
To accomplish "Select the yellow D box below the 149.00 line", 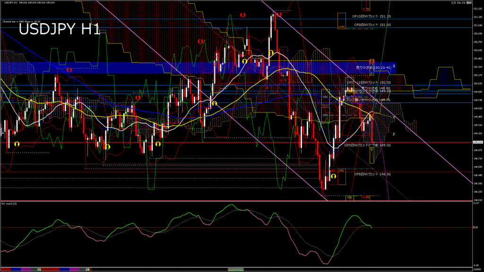I will pyautogui.click(x=372, y=155).
